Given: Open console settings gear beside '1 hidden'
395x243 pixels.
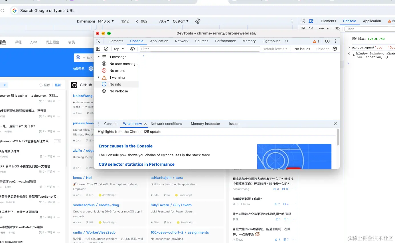Looking at the screenshot, I should point(335,49).
